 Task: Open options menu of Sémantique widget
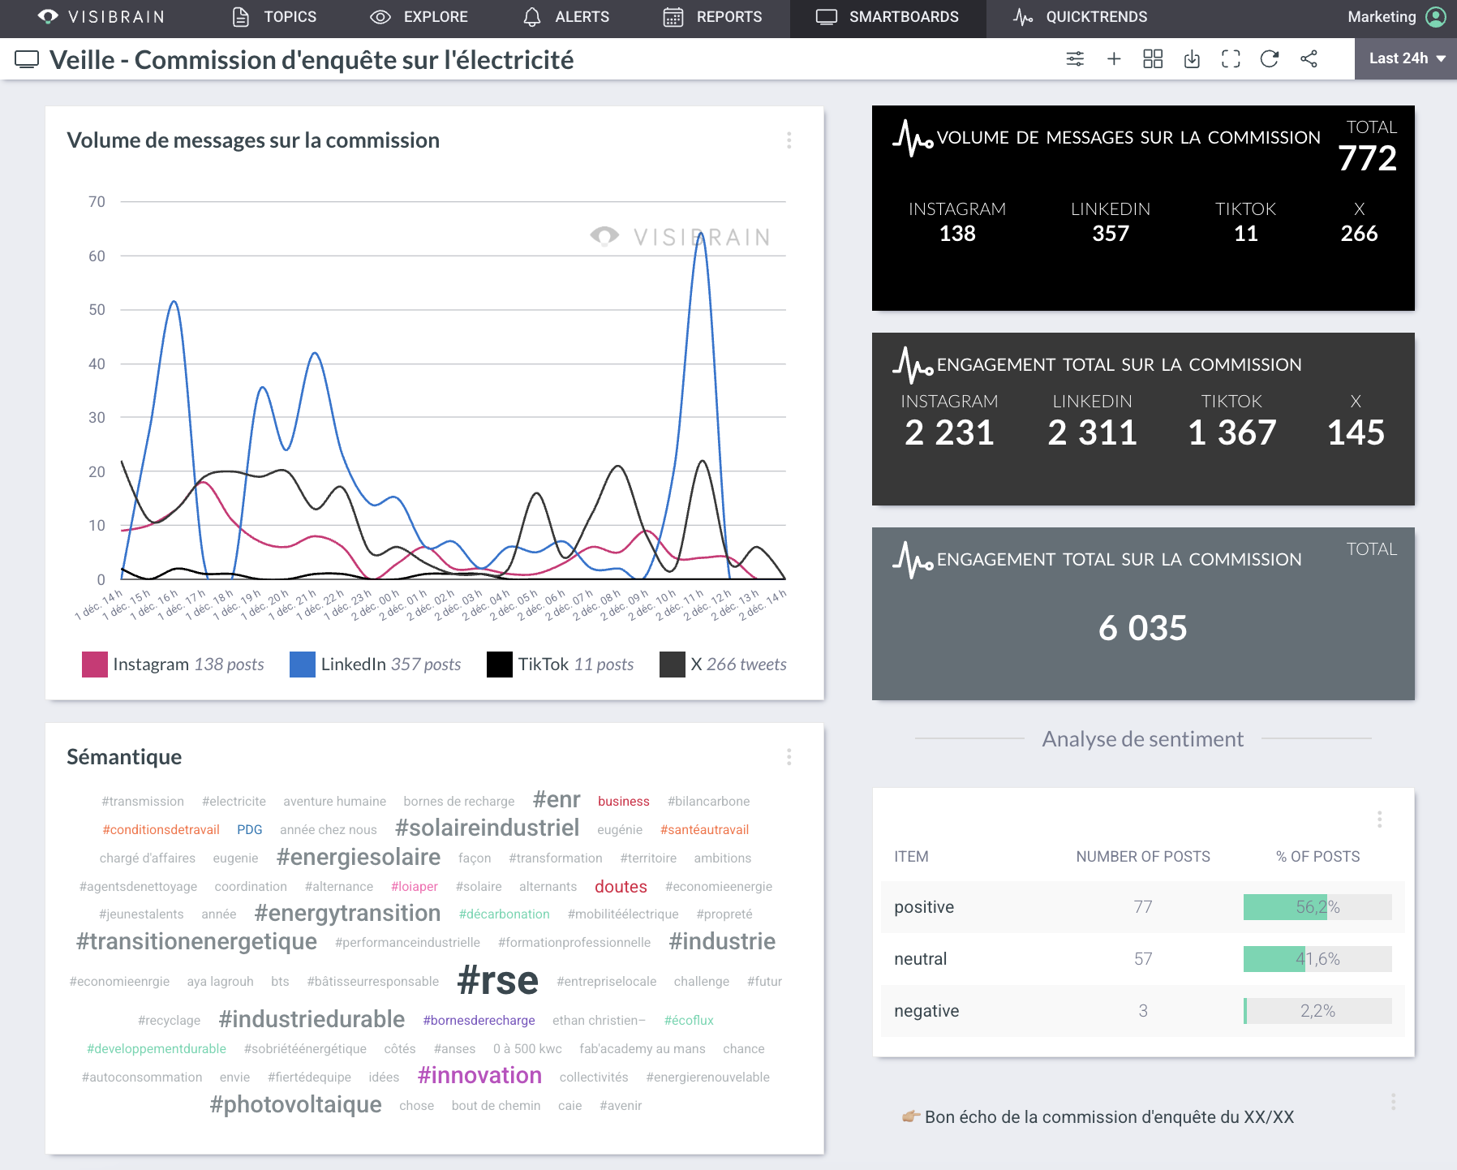789,757
